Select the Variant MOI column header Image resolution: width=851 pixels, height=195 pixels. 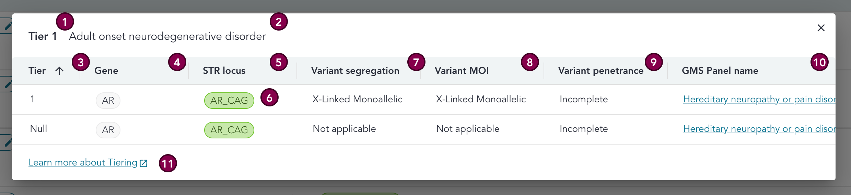(462, 71)
